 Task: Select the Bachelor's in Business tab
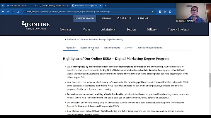pyautogui.click(x=86, y=6)
